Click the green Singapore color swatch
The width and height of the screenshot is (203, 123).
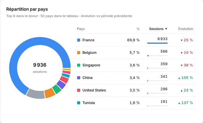point(79,65)
